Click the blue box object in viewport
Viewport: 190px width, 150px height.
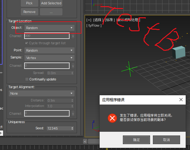179,52
